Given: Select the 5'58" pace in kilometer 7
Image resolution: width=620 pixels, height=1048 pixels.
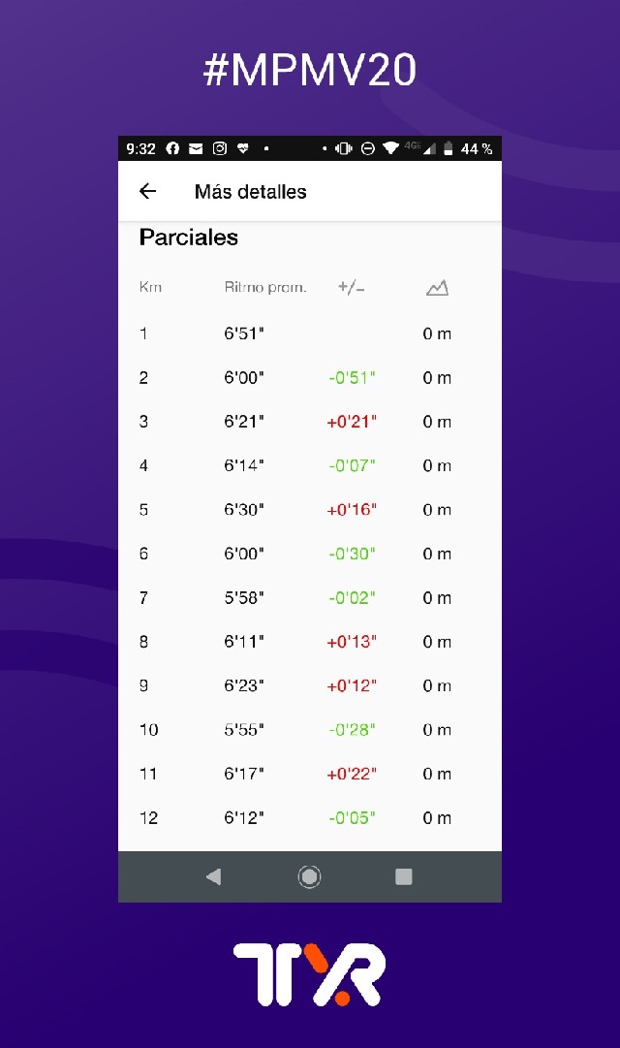Looking at the screenshot, I should click(x=244, y=597).
